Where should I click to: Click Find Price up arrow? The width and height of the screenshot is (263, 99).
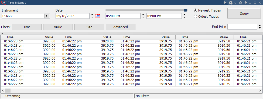pyautogui.click(x=260, y=25)
